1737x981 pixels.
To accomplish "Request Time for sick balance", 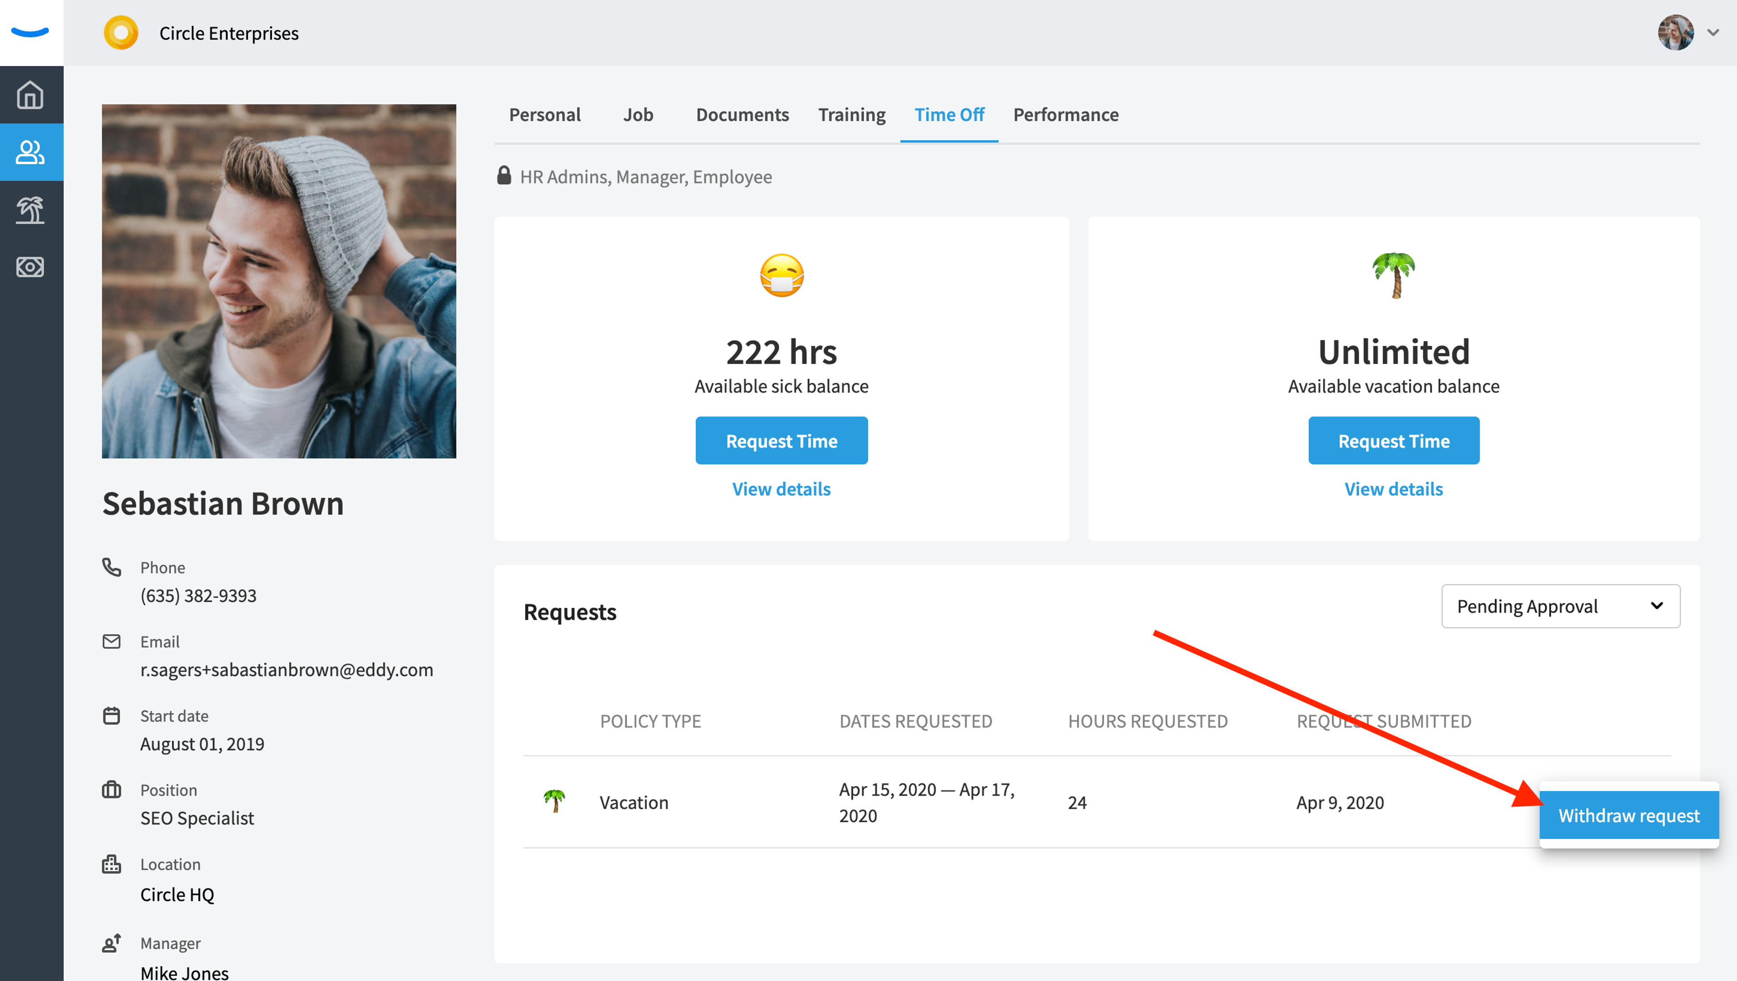I will (x=782, y=441).
